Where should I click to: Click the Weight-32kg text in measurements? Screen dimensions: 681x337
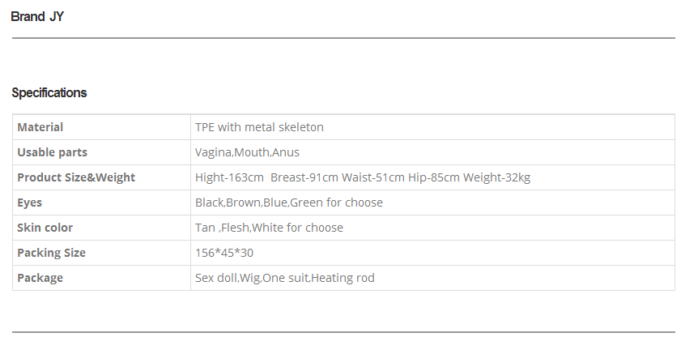click(496, 177)
